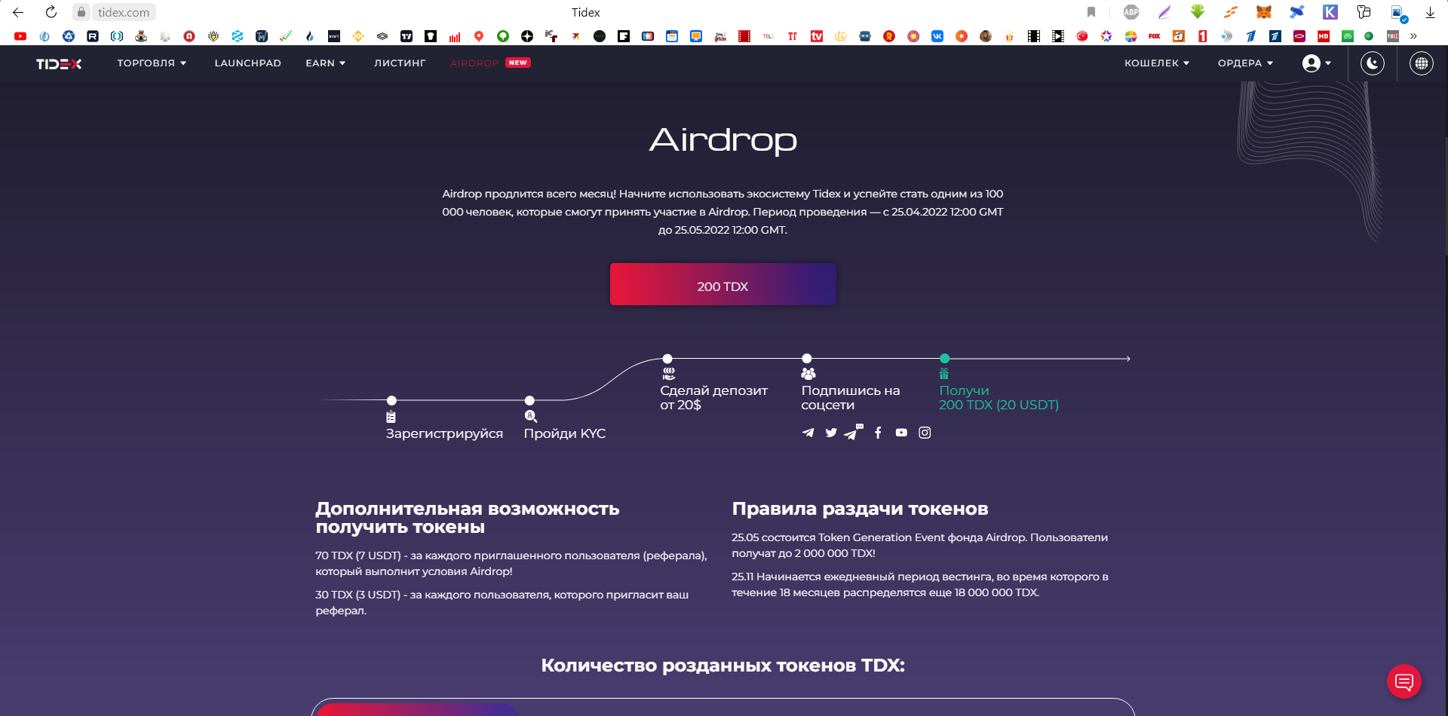This screenshot has height=716, width=1448.
Task: Open the VK bookmark icon
Action: 937,36
